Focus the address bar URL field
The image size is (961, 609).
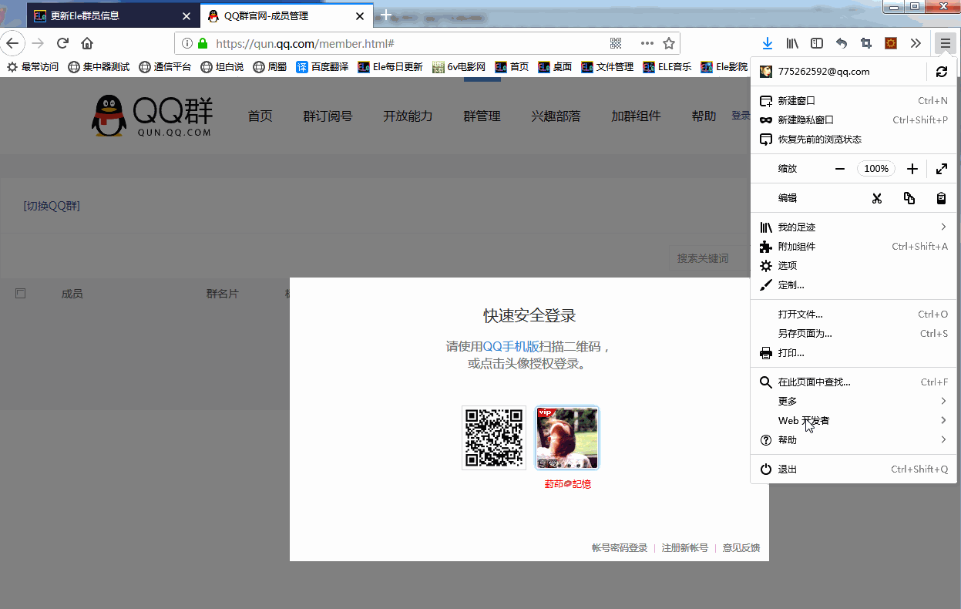tap(408, 44)
